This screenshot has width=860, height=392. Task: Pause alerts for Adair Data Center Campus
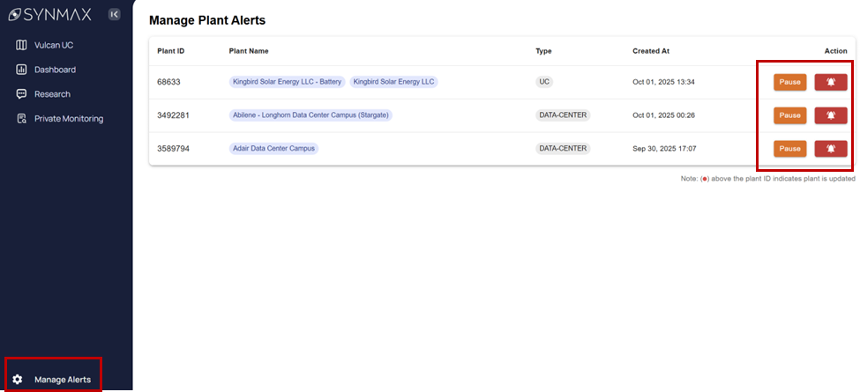coord(789,149)
